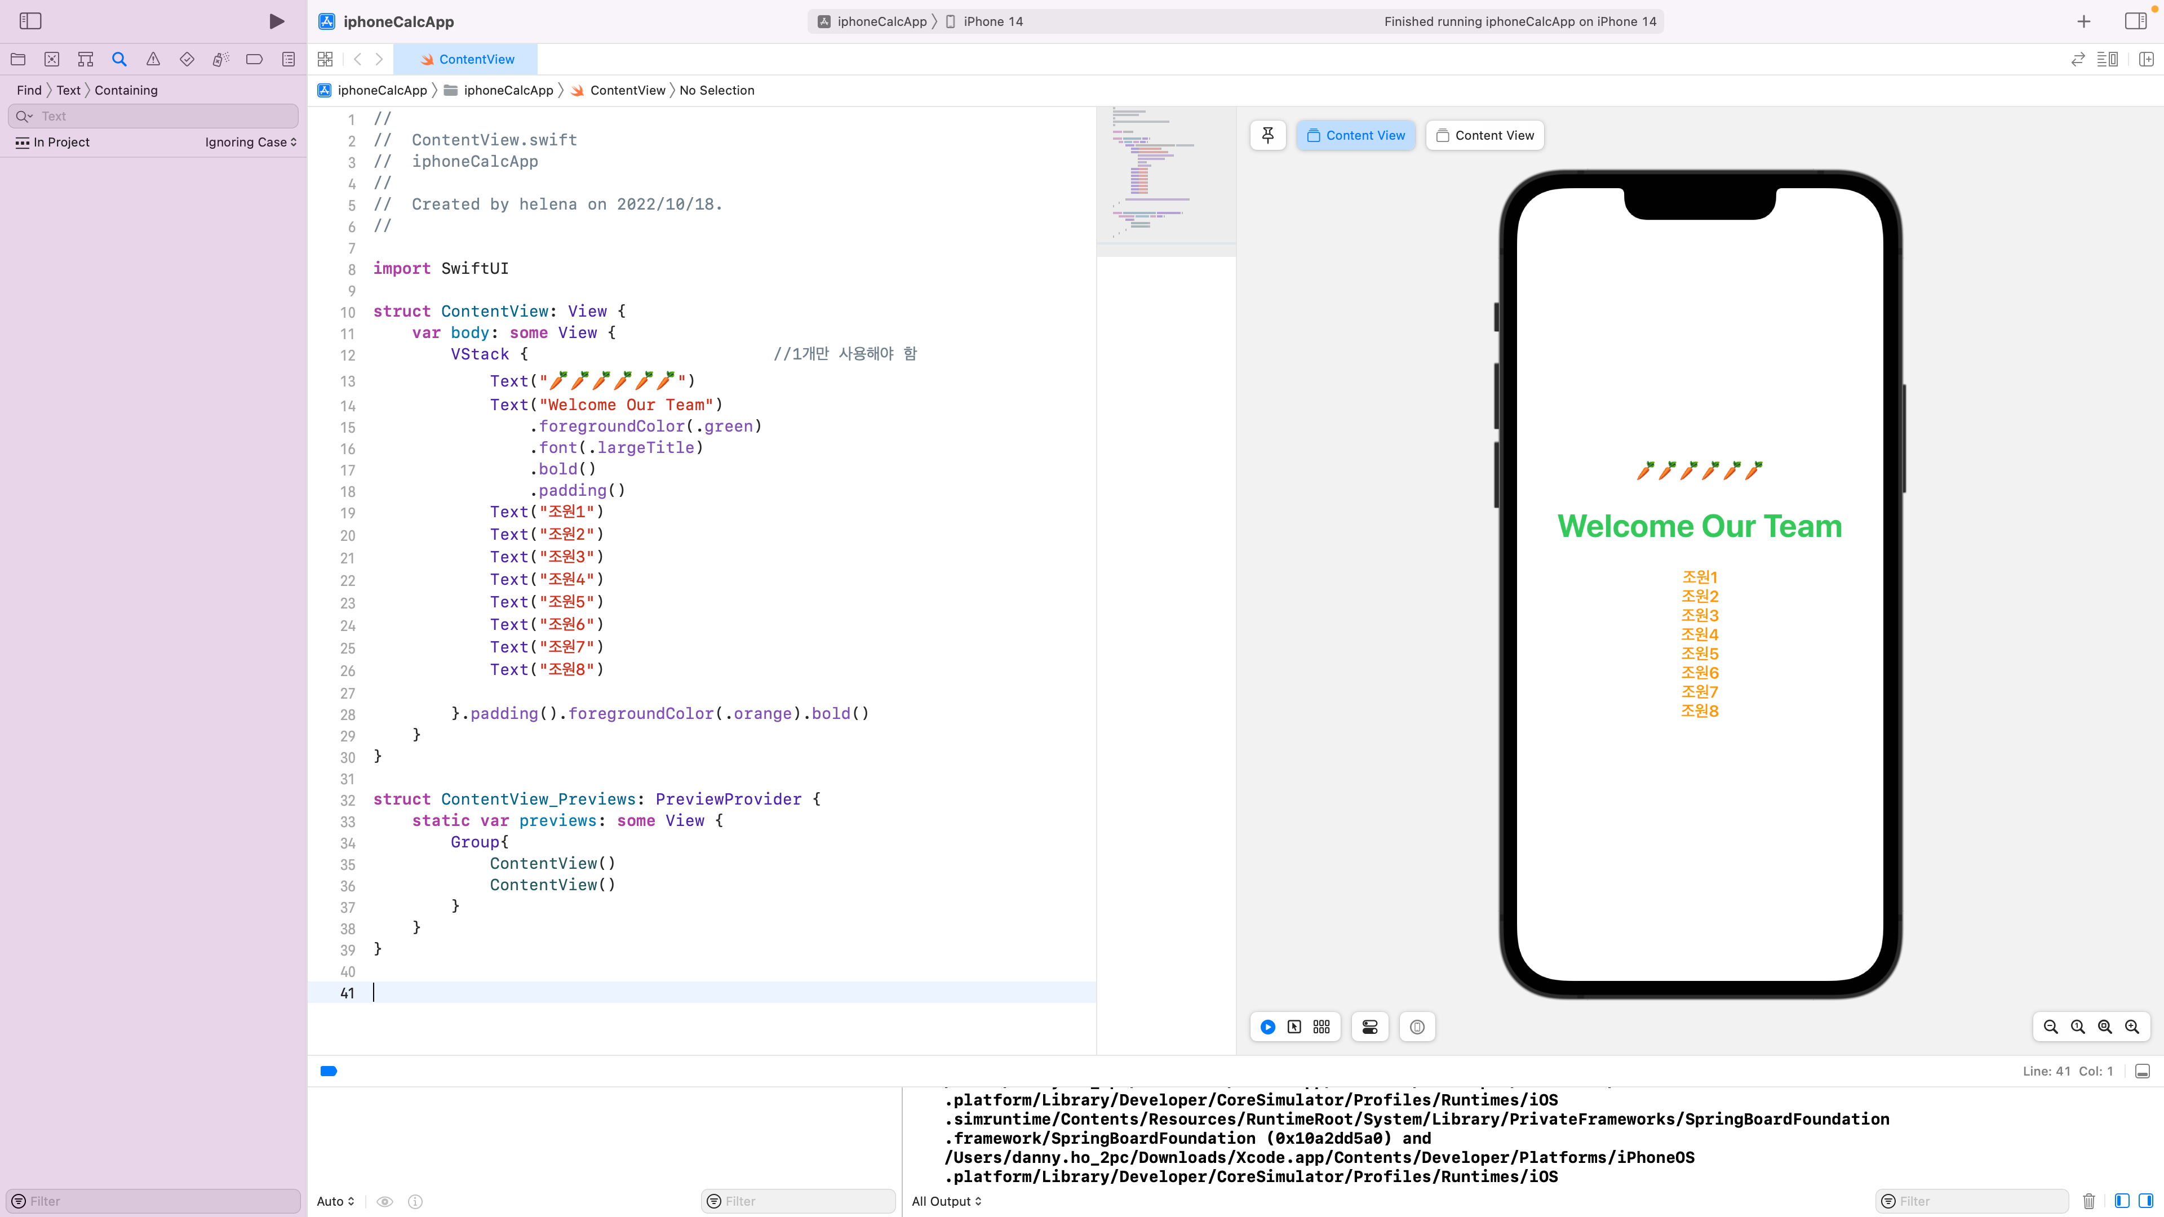Open the All Output dropdown

(946, 1201)
